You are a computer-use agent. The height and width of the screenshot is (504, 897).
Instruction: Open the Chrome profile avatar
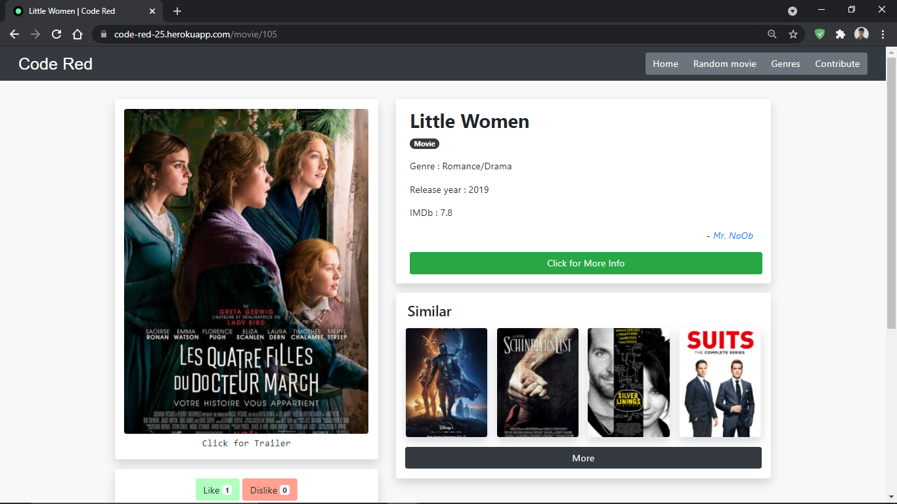tap(862, 34)
